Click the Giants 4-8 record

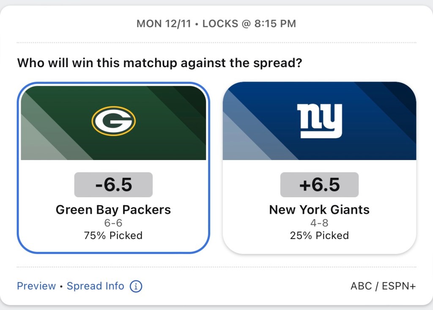(x=319, y=223)
